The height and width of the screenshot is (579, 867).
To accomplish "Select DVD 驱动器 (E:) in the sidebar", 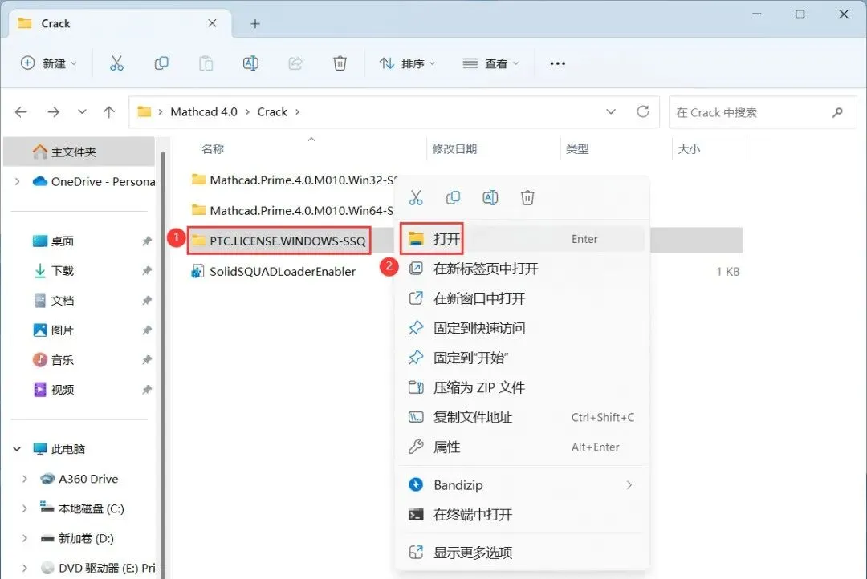I will pyautogui.click(x=99, y=568).
